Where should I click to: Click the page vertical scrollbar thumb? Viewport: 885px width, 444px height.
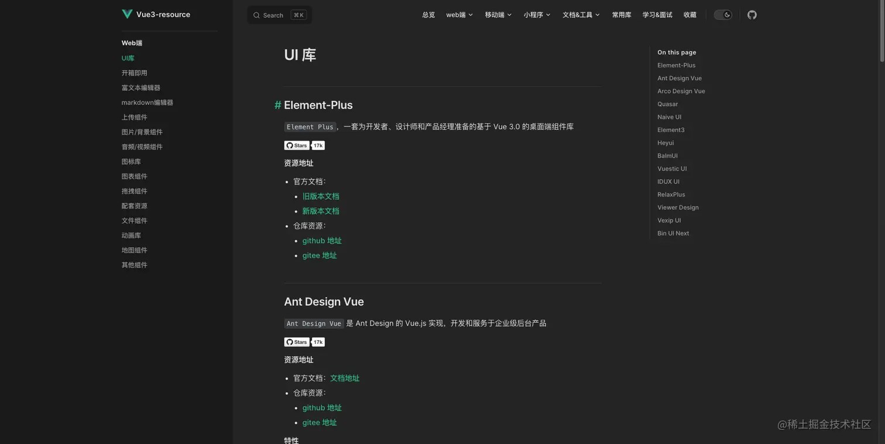(x=881, y=31)
